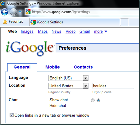Expand the more menu
The height and width of the screenshot is (125, 140).
tap(100, 32)
